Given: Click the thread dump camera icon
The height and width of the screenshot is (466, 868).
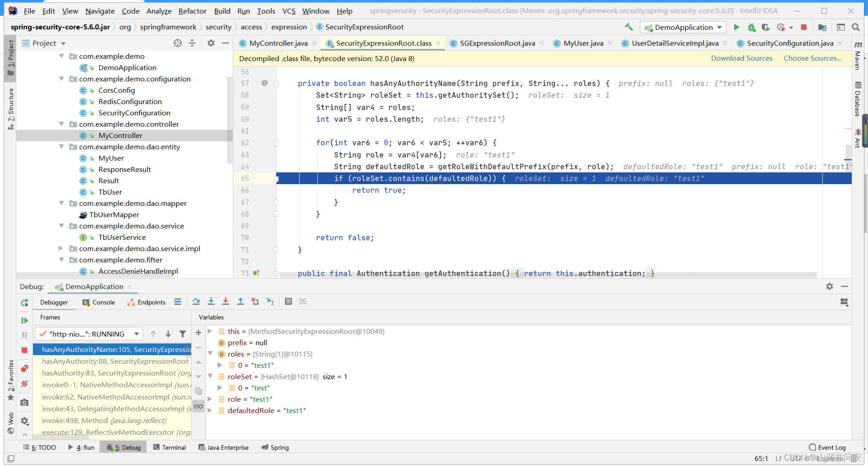Looking at the screenshot, I should pos(24,402).
